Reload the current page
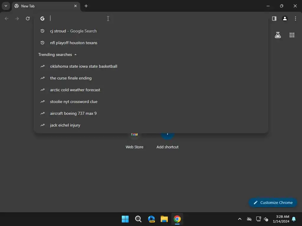 click(28, 19)
